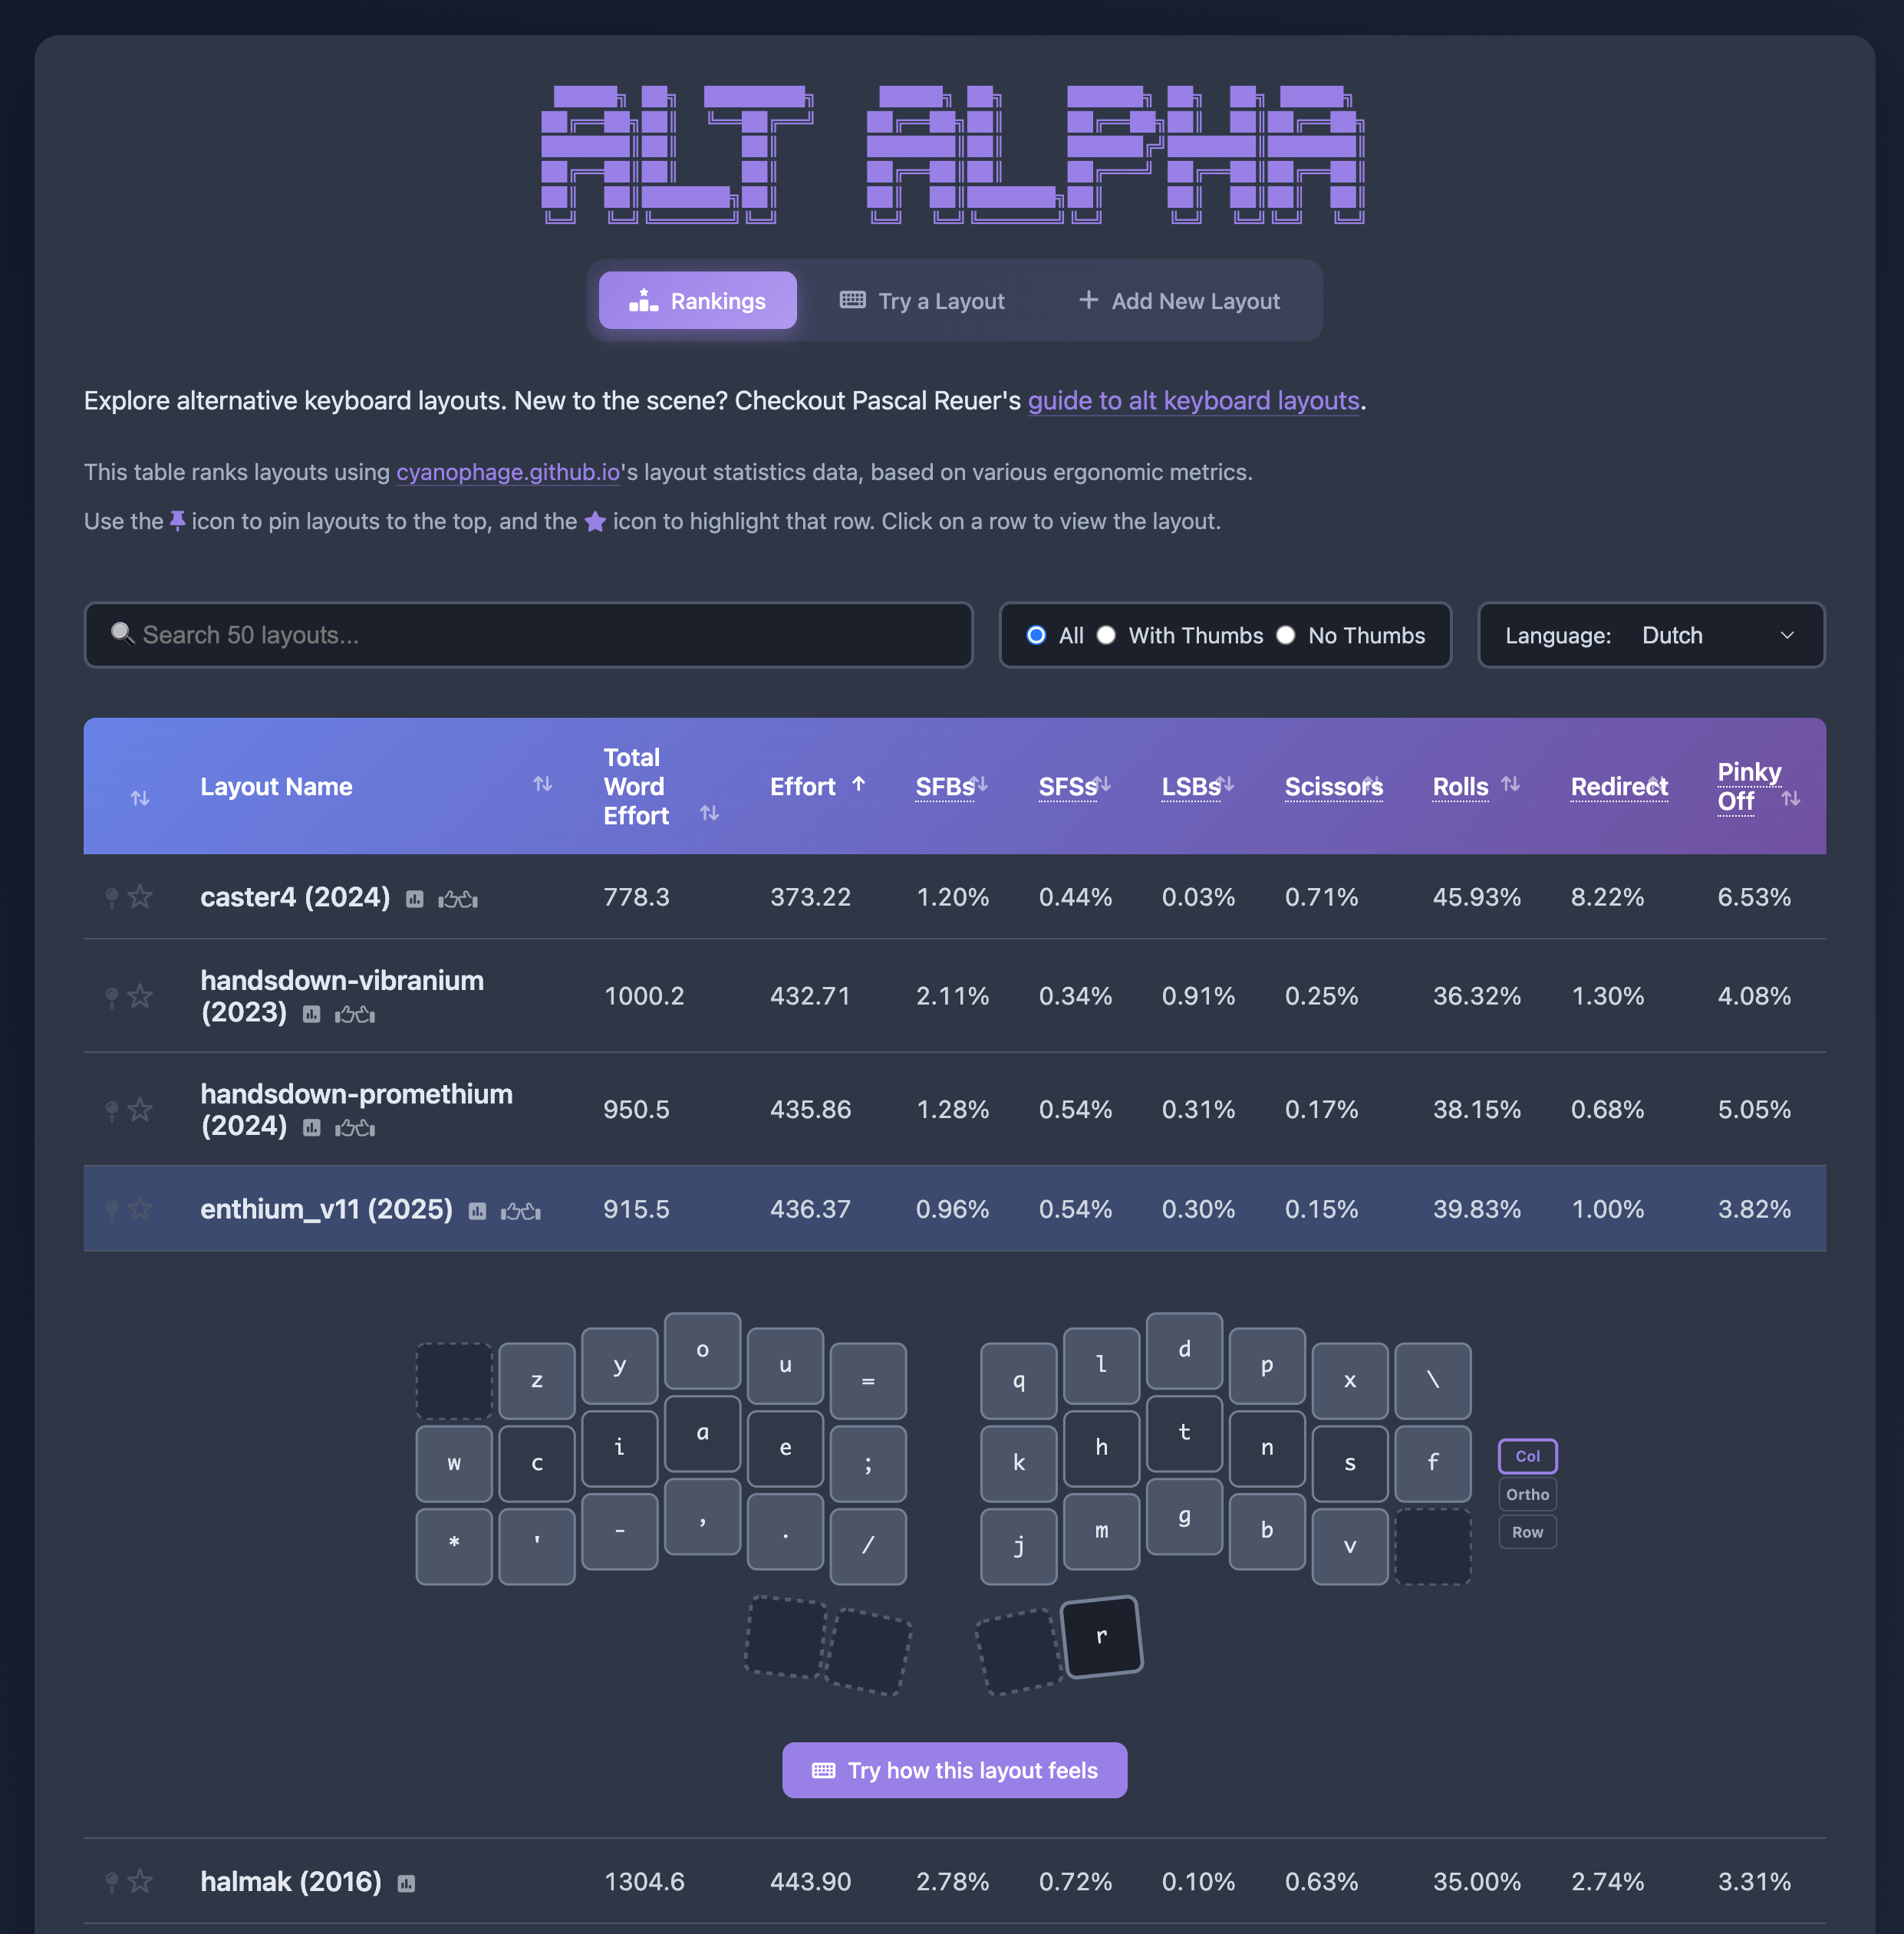Image resolution: width=1904 pixels, height=1934 pixels.
Task: Open the Language dropdown
Action: click(1651, 636)
